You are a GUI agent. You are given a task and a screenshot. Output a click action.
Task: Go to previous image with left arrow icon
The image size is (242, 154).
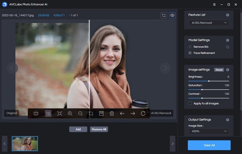tap(122, 113)
